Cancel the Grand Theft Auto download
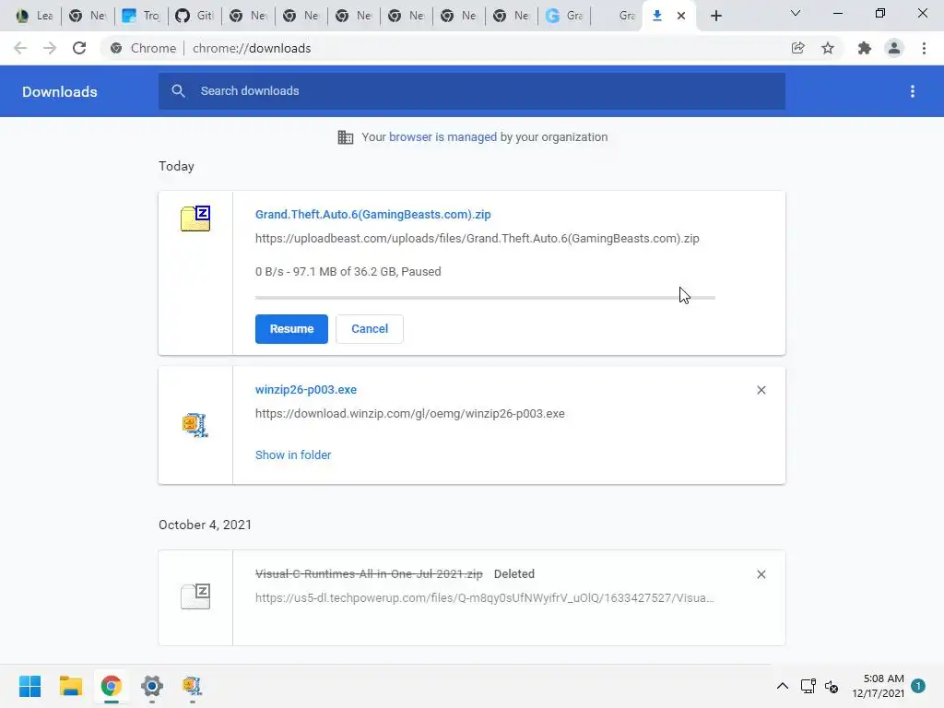 coord(370,329)
